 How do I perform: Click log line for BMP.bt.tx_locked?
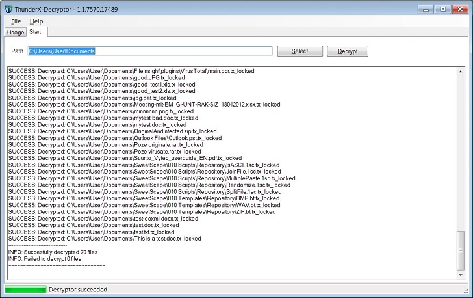click(x=144, y=198)
